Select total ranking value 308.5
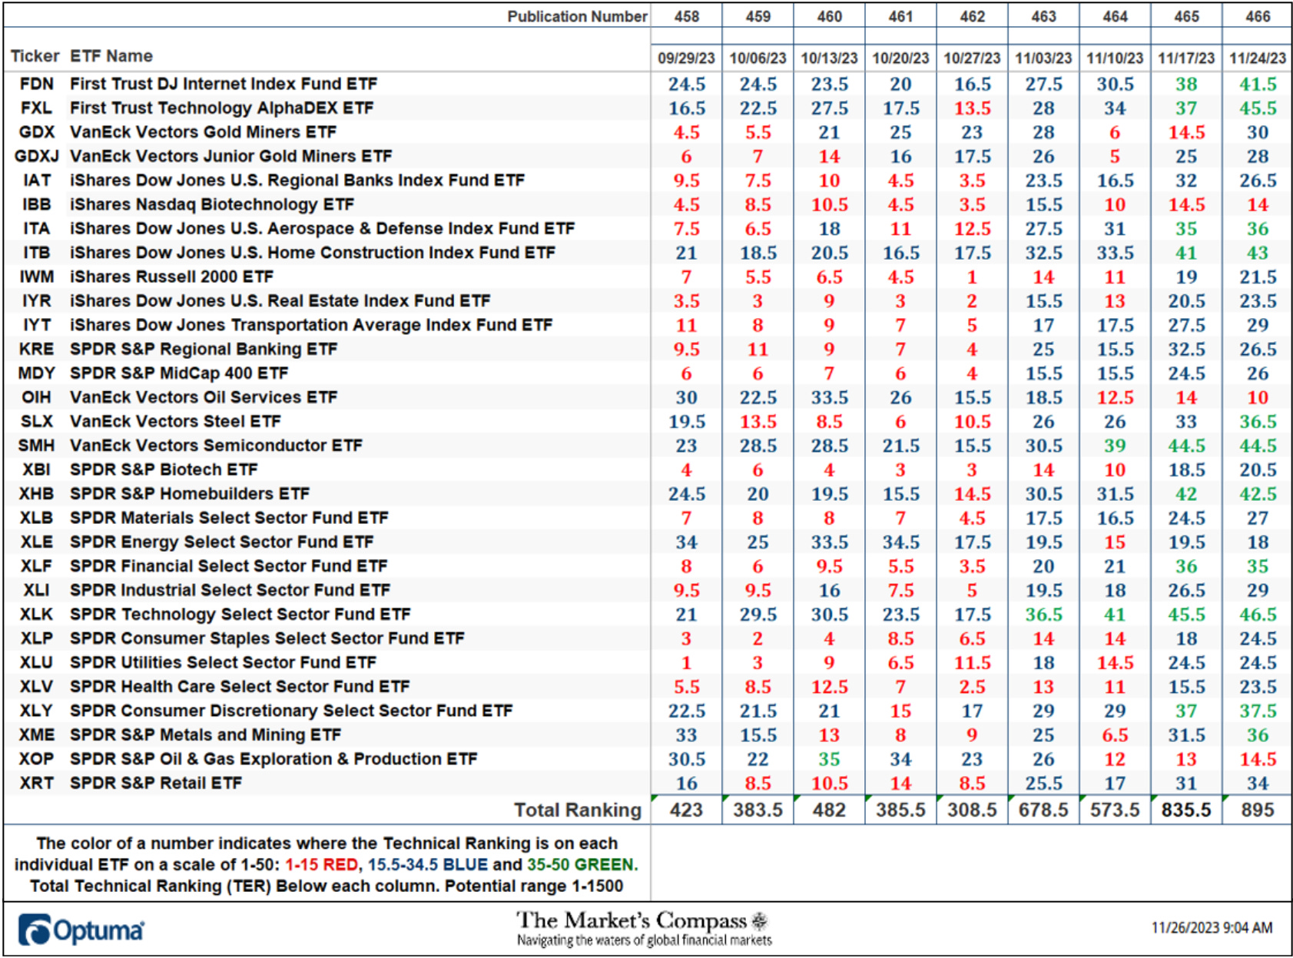The height and width of the screenshot is (958, 1293). 972,810
